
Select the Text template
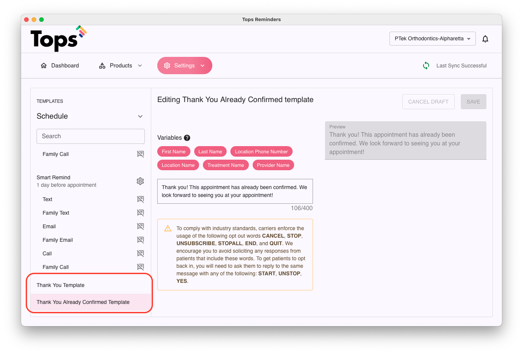(48, 199)
